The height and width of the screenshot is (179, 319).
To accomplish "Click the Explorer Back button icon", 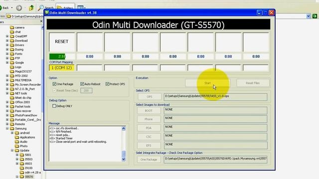I will click(x=1, y=8).
